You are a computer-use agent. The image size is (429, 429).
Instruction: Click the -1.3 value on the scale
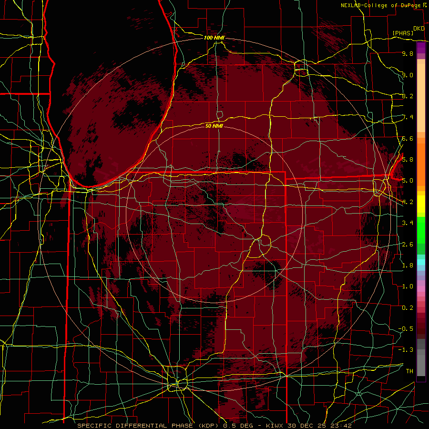(406, 350)
